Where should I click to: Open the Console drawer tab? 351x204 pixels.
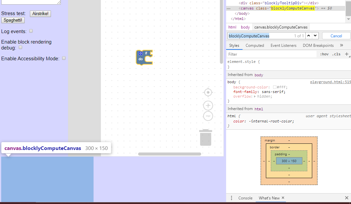(x=245, y=198)
